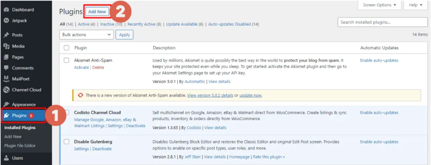Screen dimensions: 431x165
Task: Open the Codisto author link
Action: click(x=194, y=128)
